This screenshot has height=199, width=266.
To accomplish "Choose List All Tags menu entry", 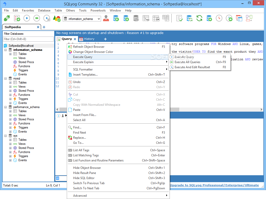I will pos(118,150).
